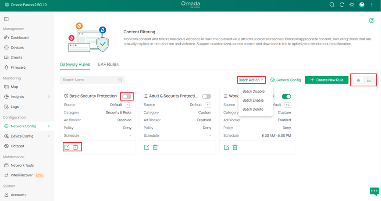Expand +1 source badge on Adult & Security card
Image resolution: width=381 pixels, height=201 pixels.
point(208,105)
